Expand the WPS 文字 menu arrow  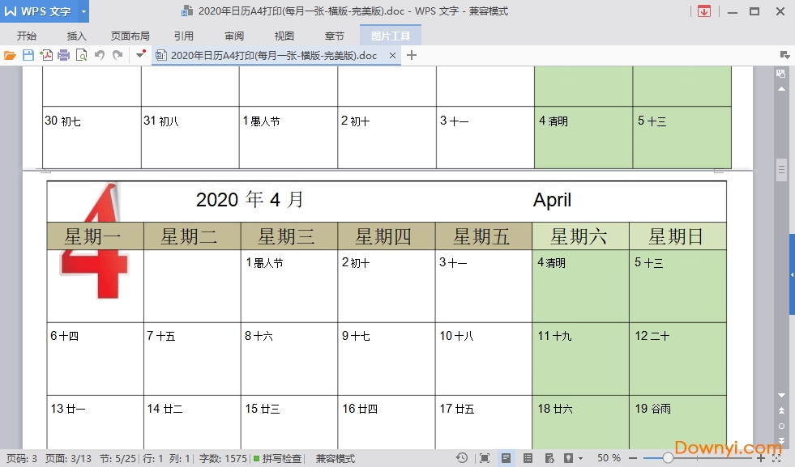[83, 12]
